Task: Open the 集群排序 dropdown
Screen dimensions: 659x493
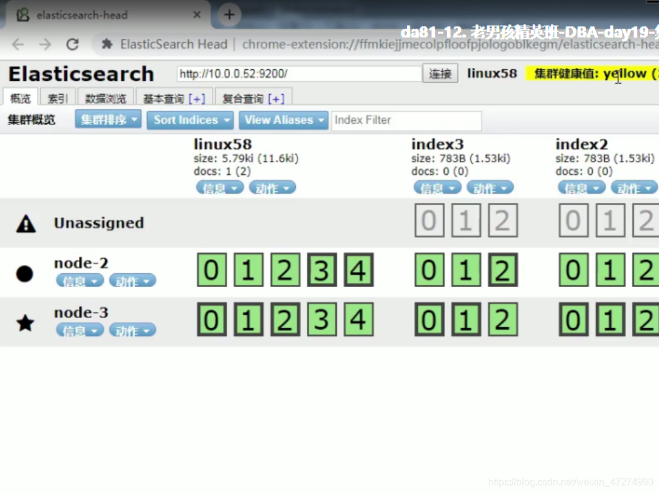Action: [x=108, y=120]
